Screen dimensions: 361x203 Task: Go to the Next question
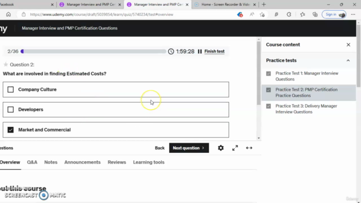point(189,148)
